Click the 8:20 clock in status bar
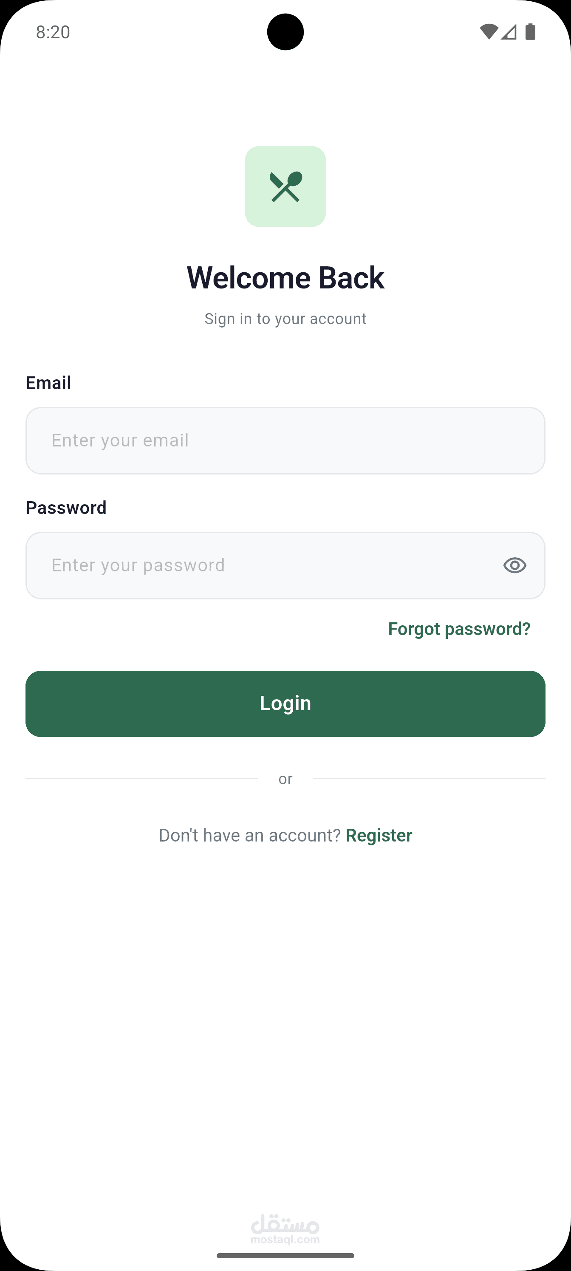 [x=53, y=32]
